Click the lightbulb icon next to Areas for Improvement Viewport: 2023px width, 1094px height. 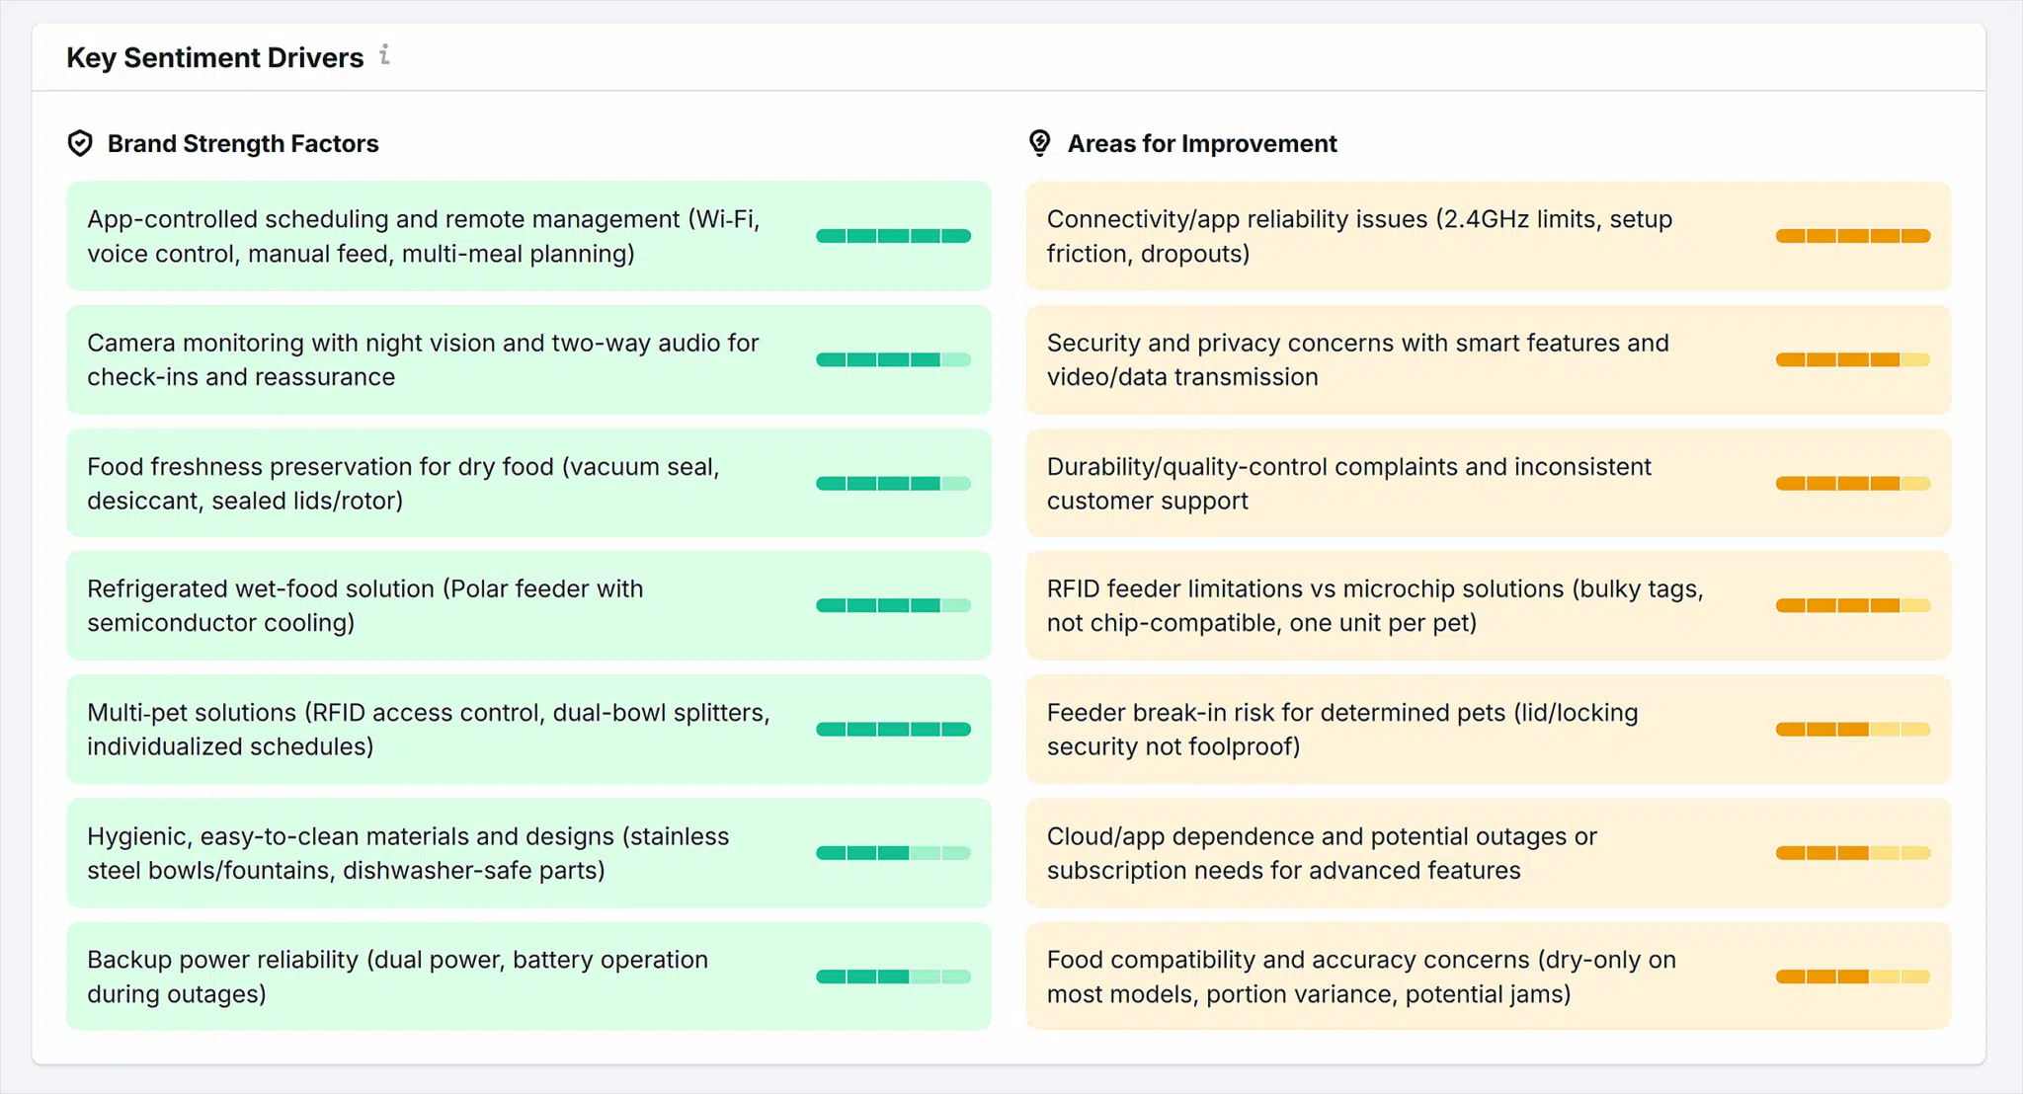(1039, 143)
